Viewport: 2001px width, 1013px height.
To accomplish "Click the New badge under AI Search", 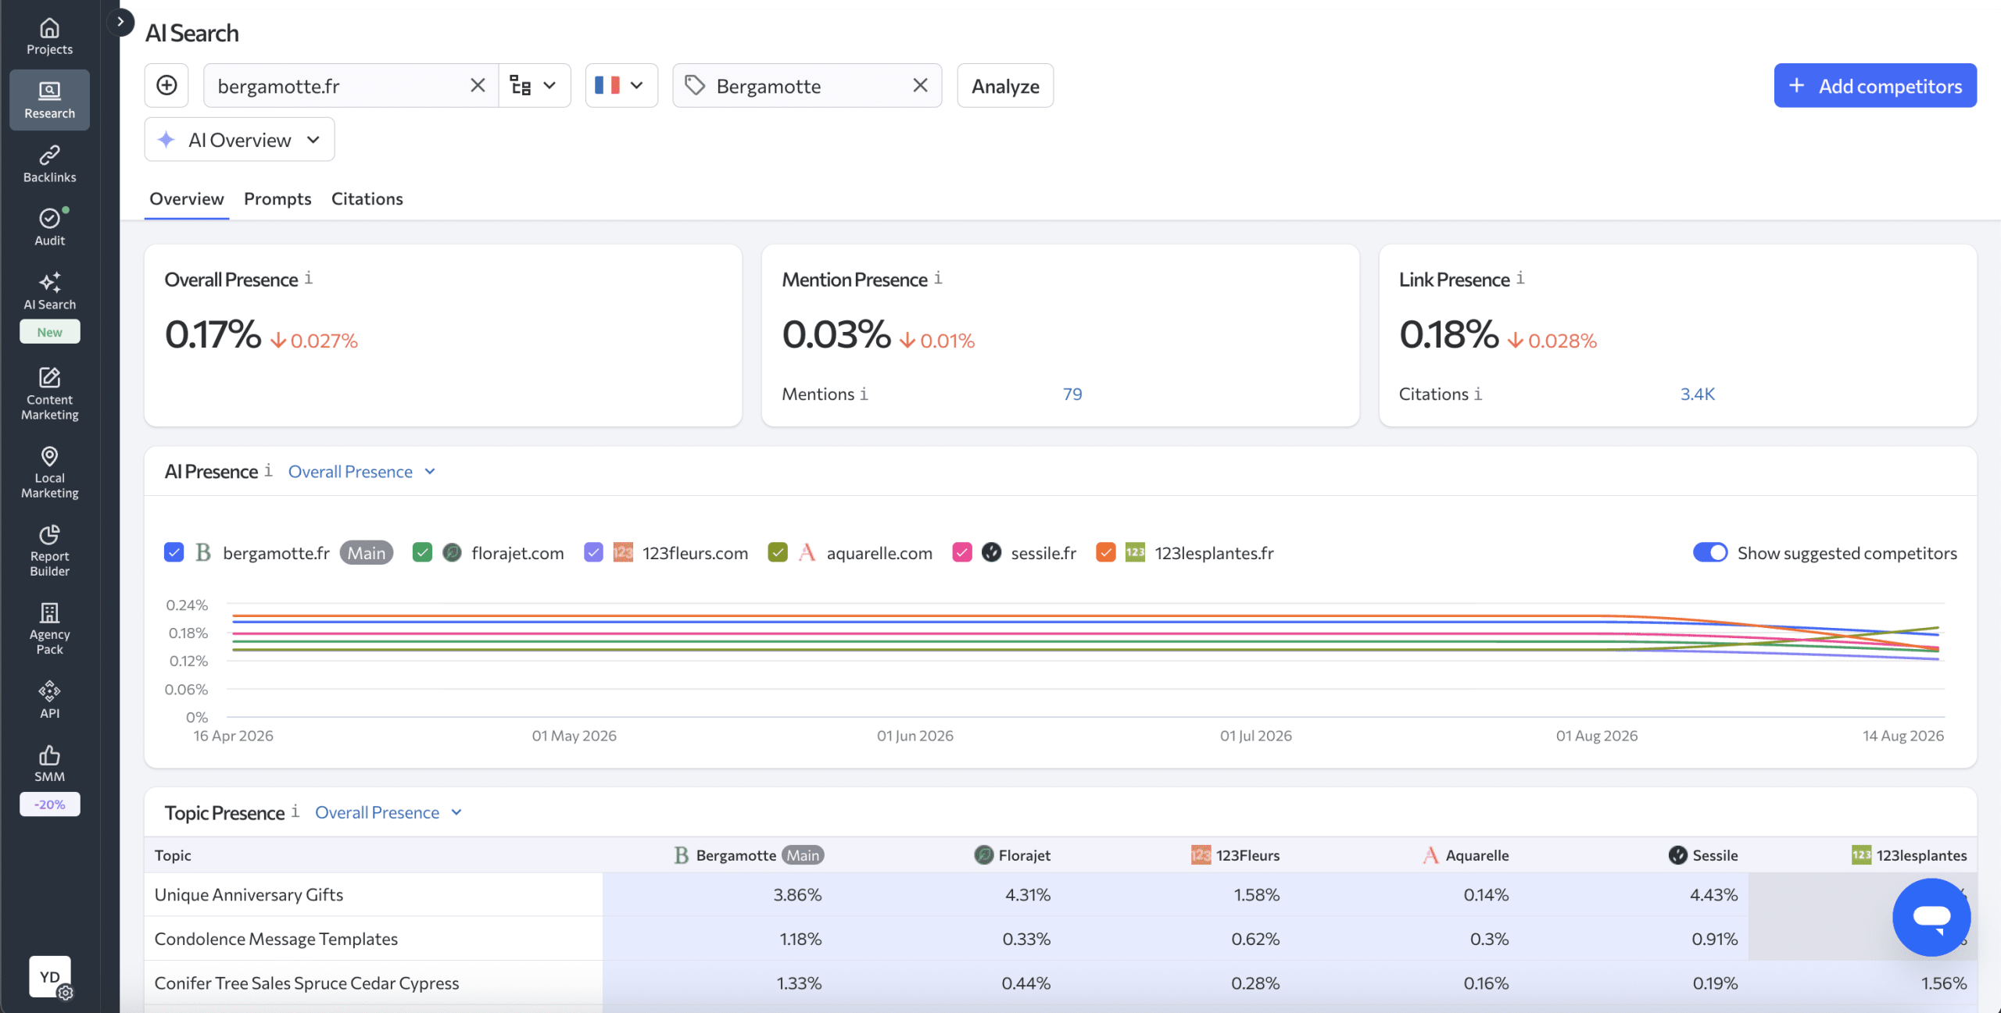I will coord(49,332).
